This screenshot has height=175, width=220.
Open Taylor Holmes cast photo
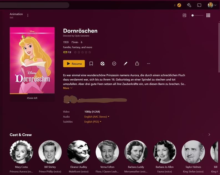click(x=193, y=152)
